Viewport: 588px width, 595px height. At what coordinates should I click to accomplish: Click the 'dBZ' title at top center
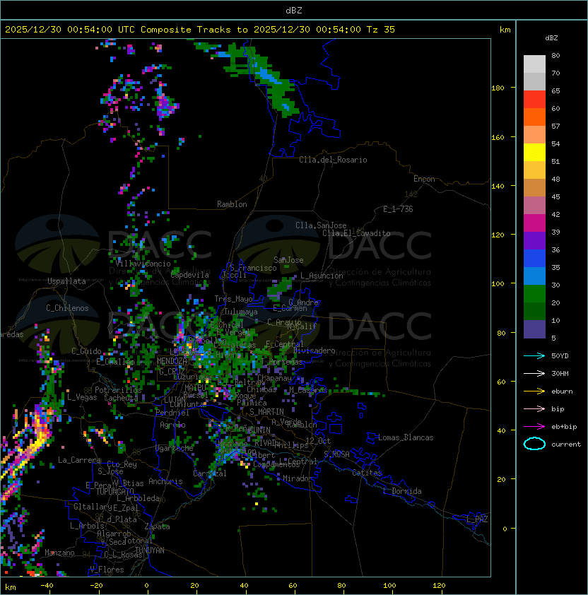pos(294,11)
